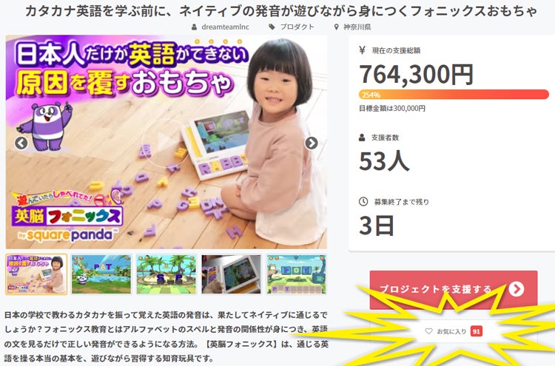Select the tablet photo thumbnail
This screenshot has width=555, height=366.
[232, 274]
